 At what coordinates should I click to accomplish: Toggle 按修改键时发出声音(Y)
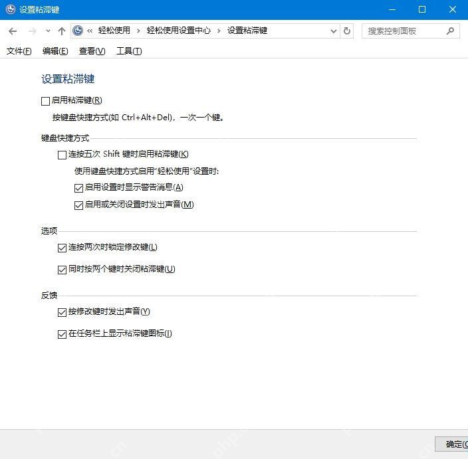tap(62, 313)
